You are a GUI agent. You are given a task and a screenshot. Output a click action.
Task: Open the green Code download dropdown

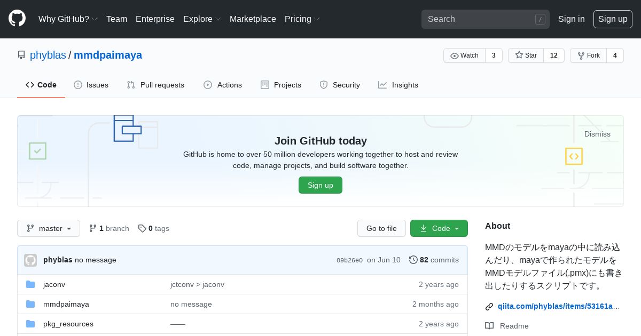click(439, 228)
